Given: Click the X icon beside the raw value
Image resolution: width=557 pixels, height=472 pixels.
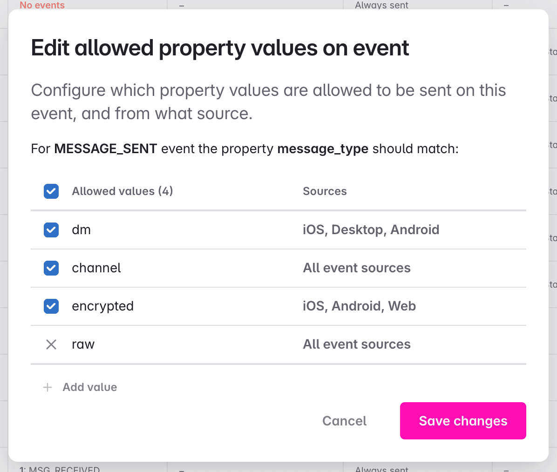Looking at the screenshot, I should [51, 344].
